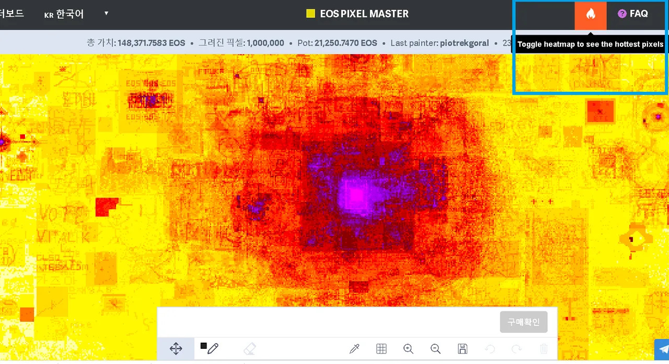Screen dimensions: 669x364
Task: Undo the last paint action
Action: tap(490, 349)
